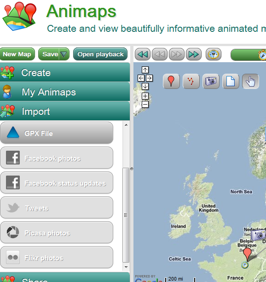Viewport: 266px width, 282px height.
Task: Step forward in animation
Action: (x=177, y=54)
